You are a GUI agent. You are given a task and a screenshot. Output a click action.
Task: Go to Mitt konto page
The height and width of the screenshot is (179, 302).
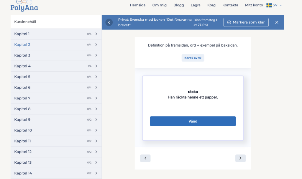pos(254,5)
